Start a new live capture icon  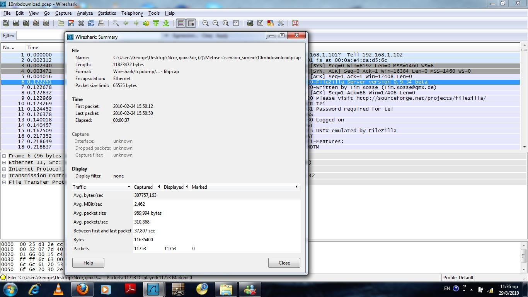tap(26, 23)
